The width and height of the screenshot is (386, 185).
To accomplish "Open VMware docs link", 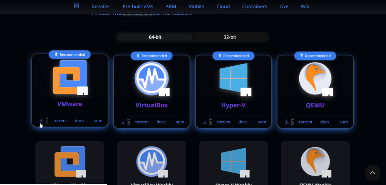I will (x=79, y=120).
